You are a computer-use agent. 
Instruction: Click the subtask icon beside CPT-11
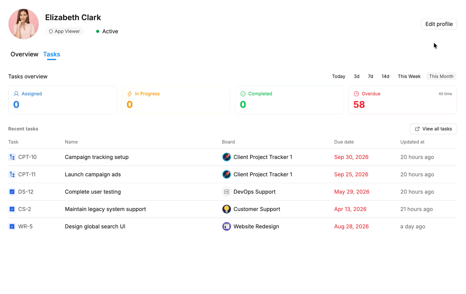click(x=12, y=175)
